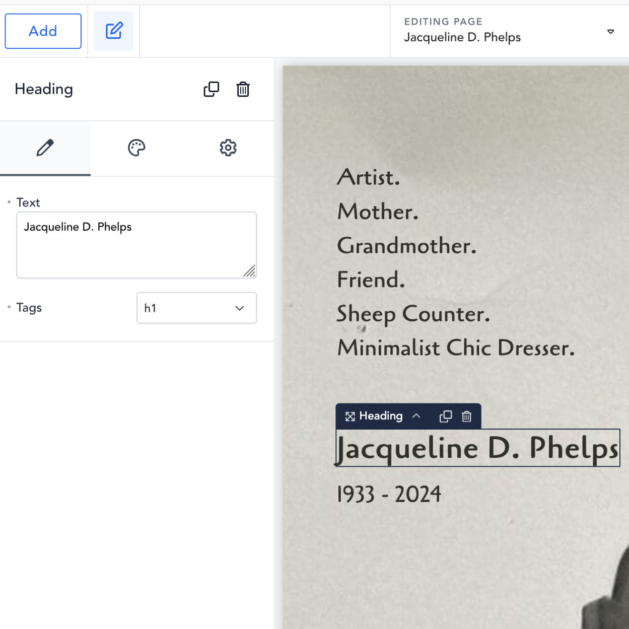Click the move icon in the floating Heading toolbar
Viewport: 629px width, 629px height.
(x=350, y=416)
